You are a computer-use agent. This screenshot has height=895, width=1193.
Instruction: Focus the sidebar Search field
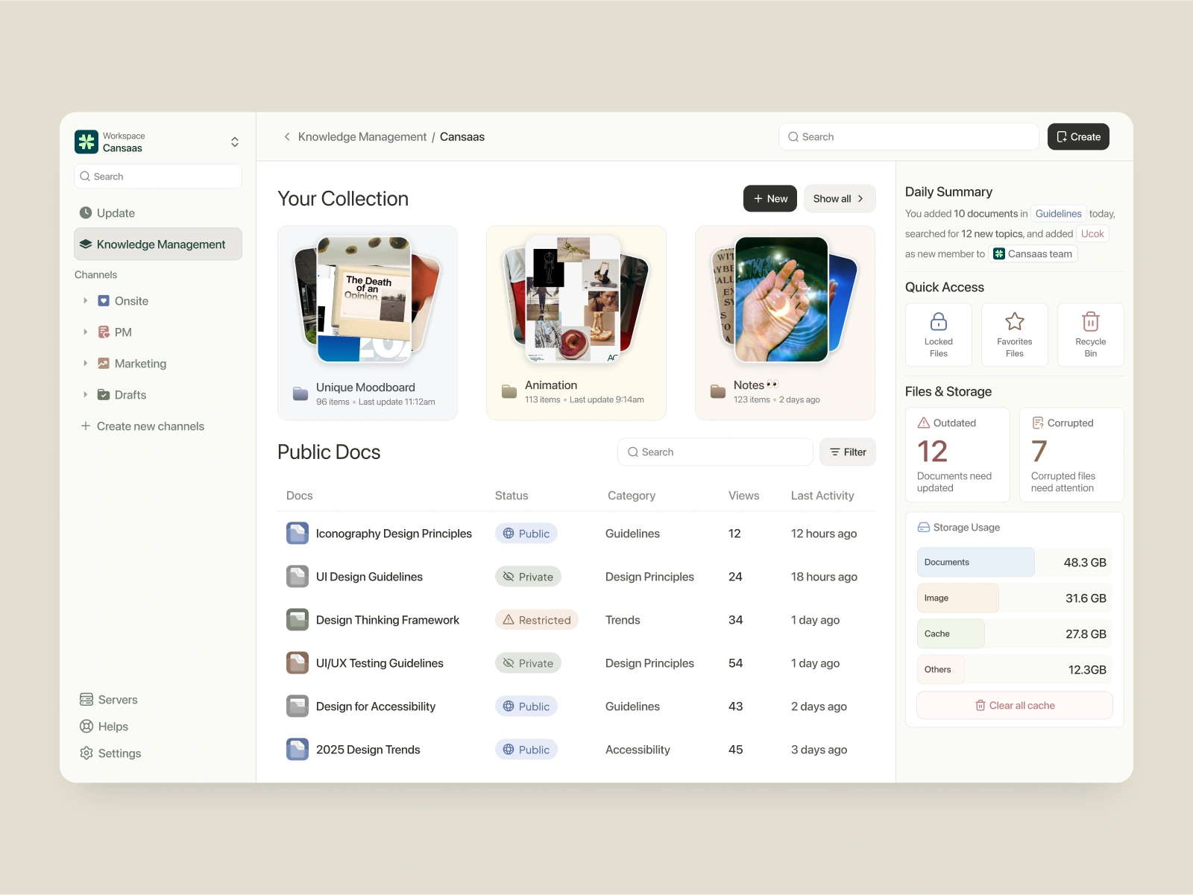158,177
